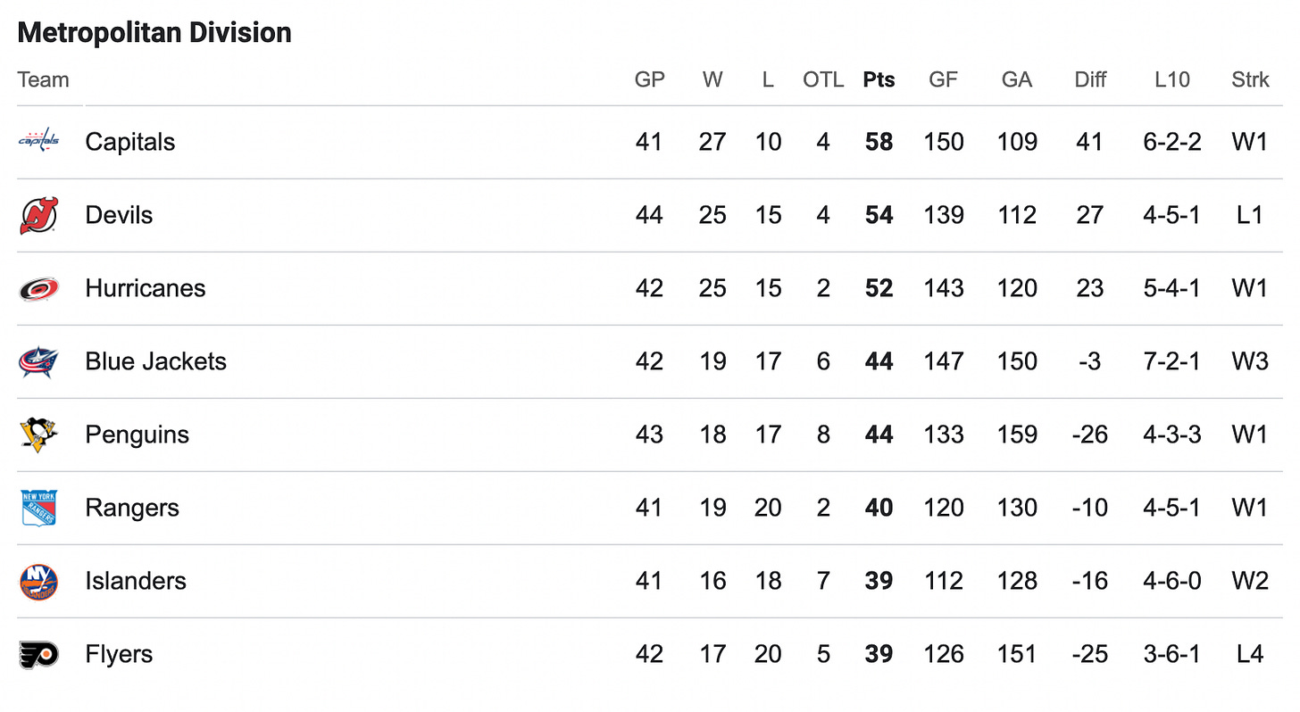Screen dimensions: 1300x712
Task: Click the Metropolitan Division heading
Action: 154,33
